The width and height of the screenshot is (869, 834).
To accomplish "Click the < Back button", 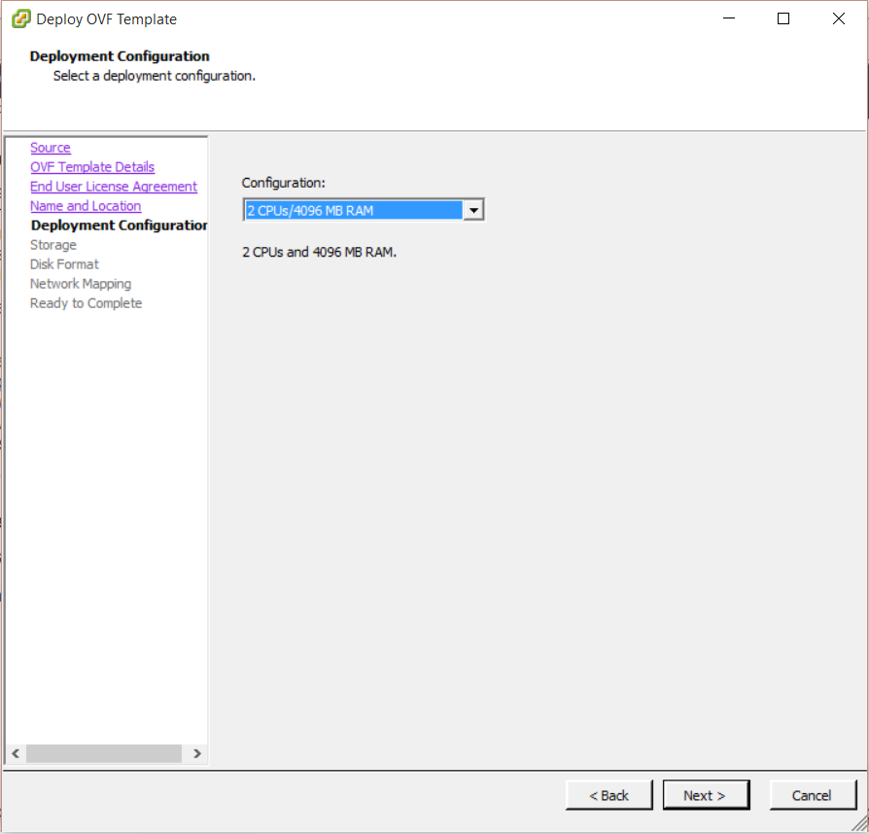I will click(x=609, y=796).
